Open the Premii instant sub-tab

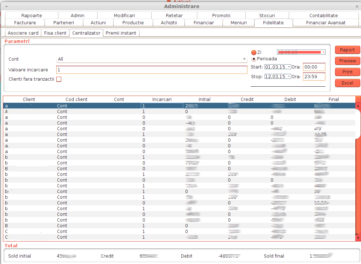pyautogui.click(x=121, y=33)
